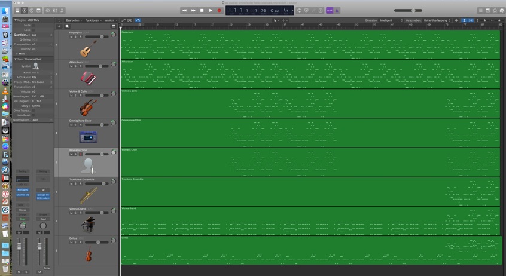Toggle the Inspector button in the control bar

tap(24, 10)
